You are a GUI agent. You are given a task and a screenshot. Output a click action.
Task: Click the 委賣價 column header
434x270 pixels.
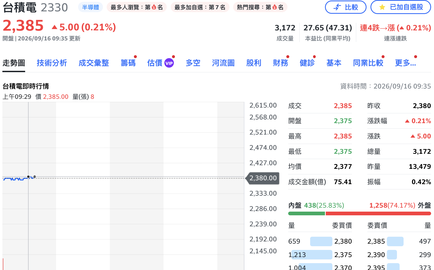point(377,226)
